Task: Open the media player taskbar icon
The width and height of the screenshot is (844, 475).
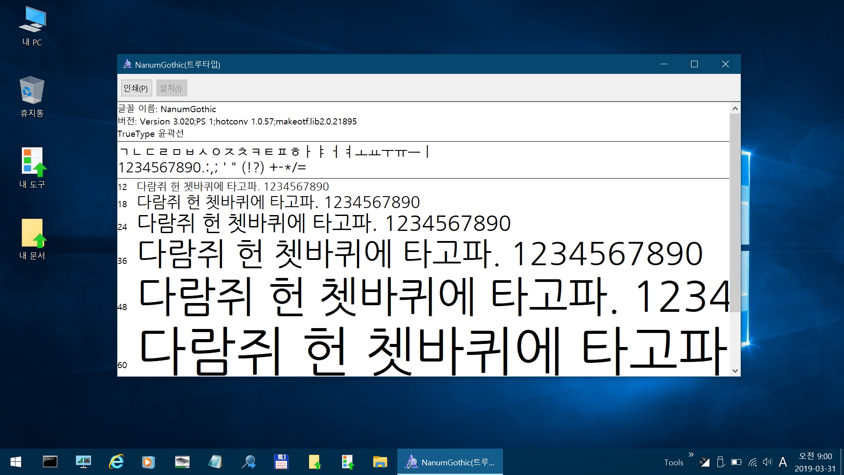Action: [149, 462]
